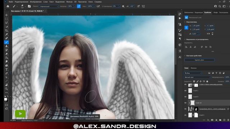The image size is (230, 129).
Task: Click the green play button overlay
Action: tap(20, 114)
